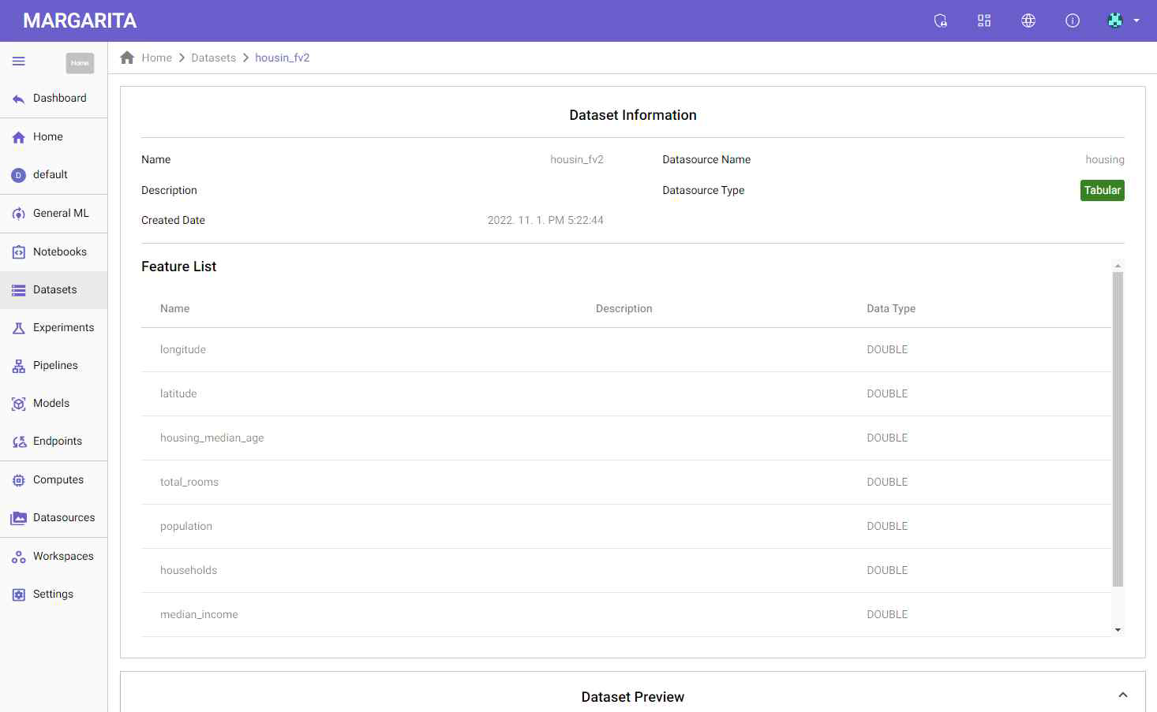Click the housin_fv2 breadcrumb link

pos(283,58)
